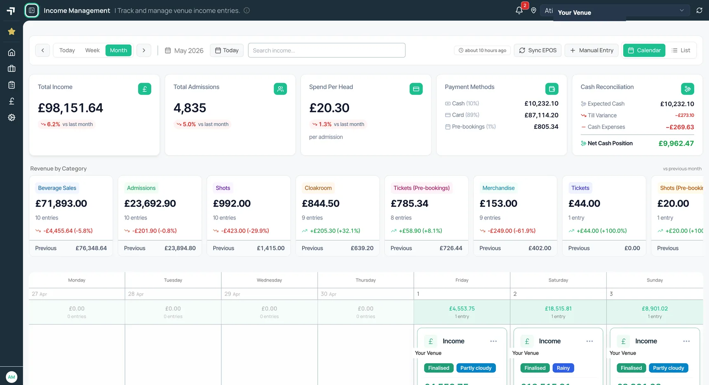Click Partly cloudy badge on Friday card
This screenshot has width=709, height=385.
pos(476,368)
